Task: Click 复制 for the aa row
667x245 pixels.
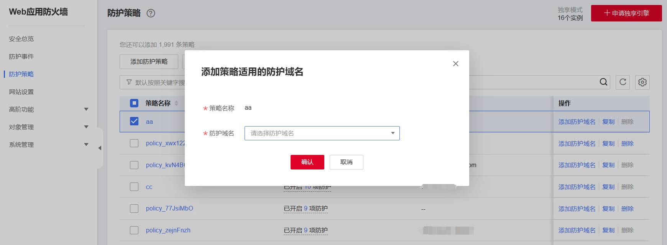Action: click(x=608, y=122)
